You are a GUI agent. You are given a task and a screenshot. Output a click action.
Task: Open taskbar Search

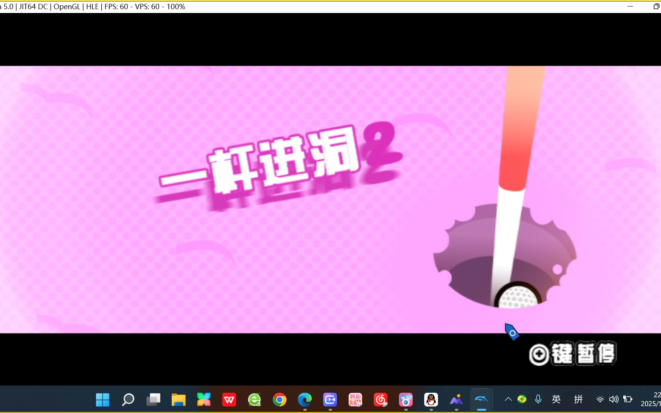click(x=128, y=400)
